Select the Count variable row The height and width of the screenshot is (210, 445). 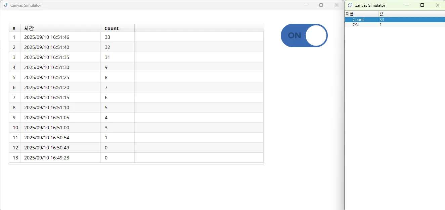[x=358, y=20]
